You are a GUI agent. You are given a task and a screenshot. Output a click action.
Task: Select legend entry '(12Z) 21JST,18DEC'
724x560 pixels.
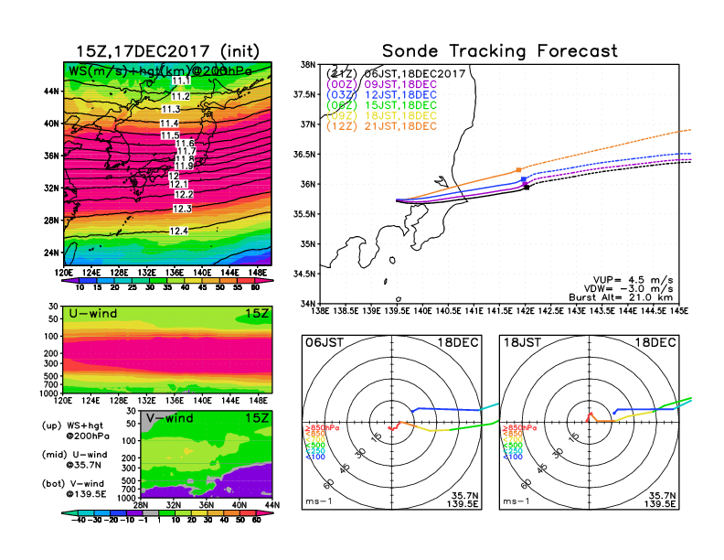(x=381, y=126)
